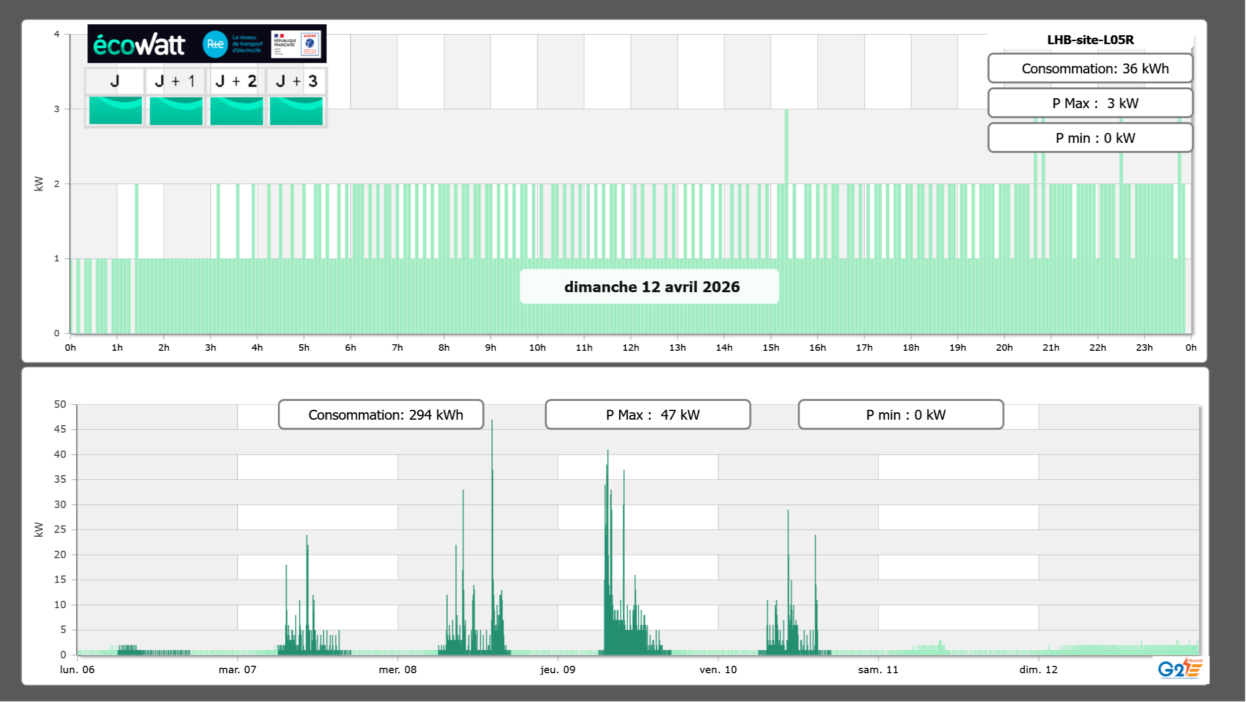This screenshot has width=1246, height=702.
Task: Click the G2E France logo
Action: pos(1180,669)
